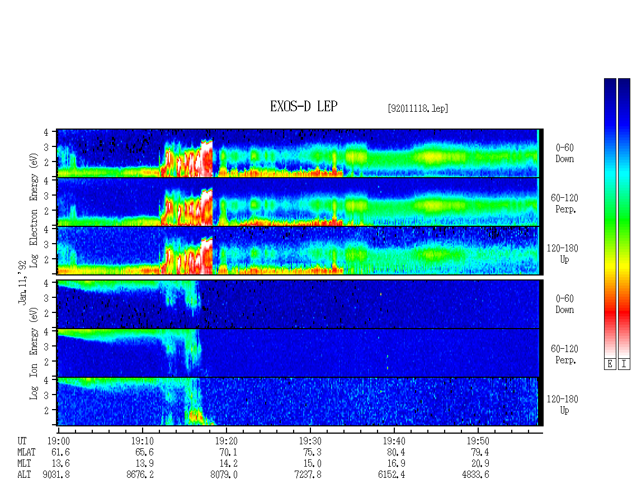Click ALT value 9031.8
Image resolution: width=632 pixels, height=489 pixels.
point(56,475)
